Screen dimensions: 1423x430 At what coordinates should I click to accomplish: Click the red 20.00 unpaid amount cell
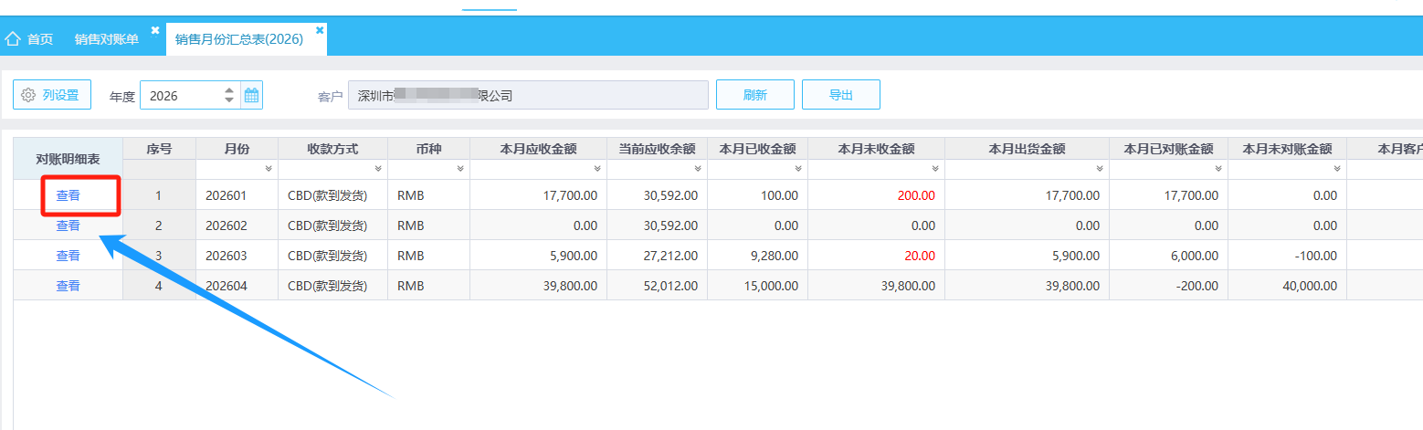876,256
